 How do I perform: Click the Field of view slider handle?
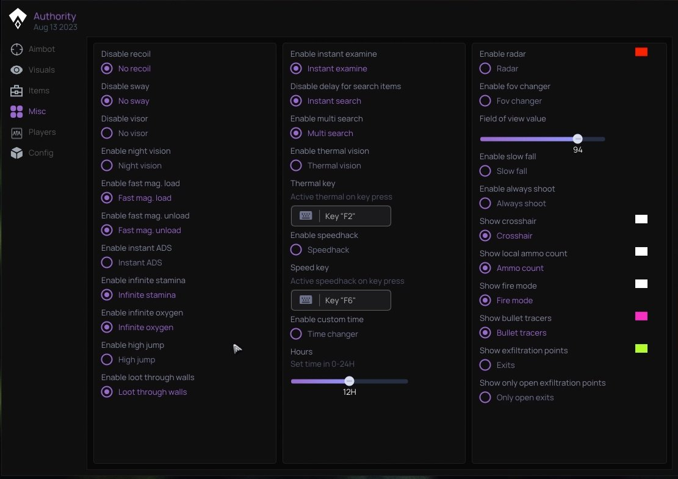tap(577, 139)
